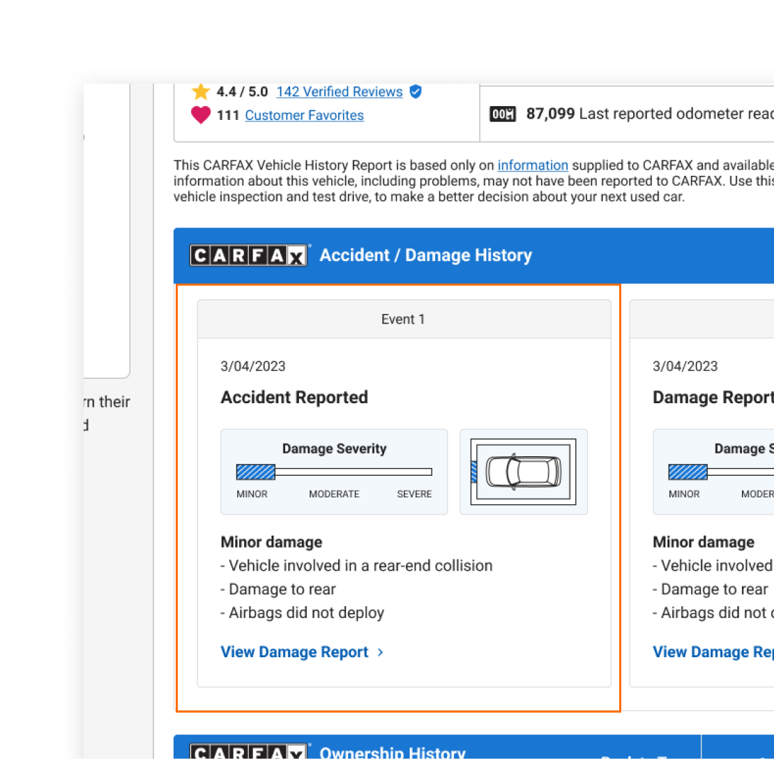Viewport: 774px width, 759px height.
Task: Follow the 'information' link in the disclaimer
Action: 533,165
